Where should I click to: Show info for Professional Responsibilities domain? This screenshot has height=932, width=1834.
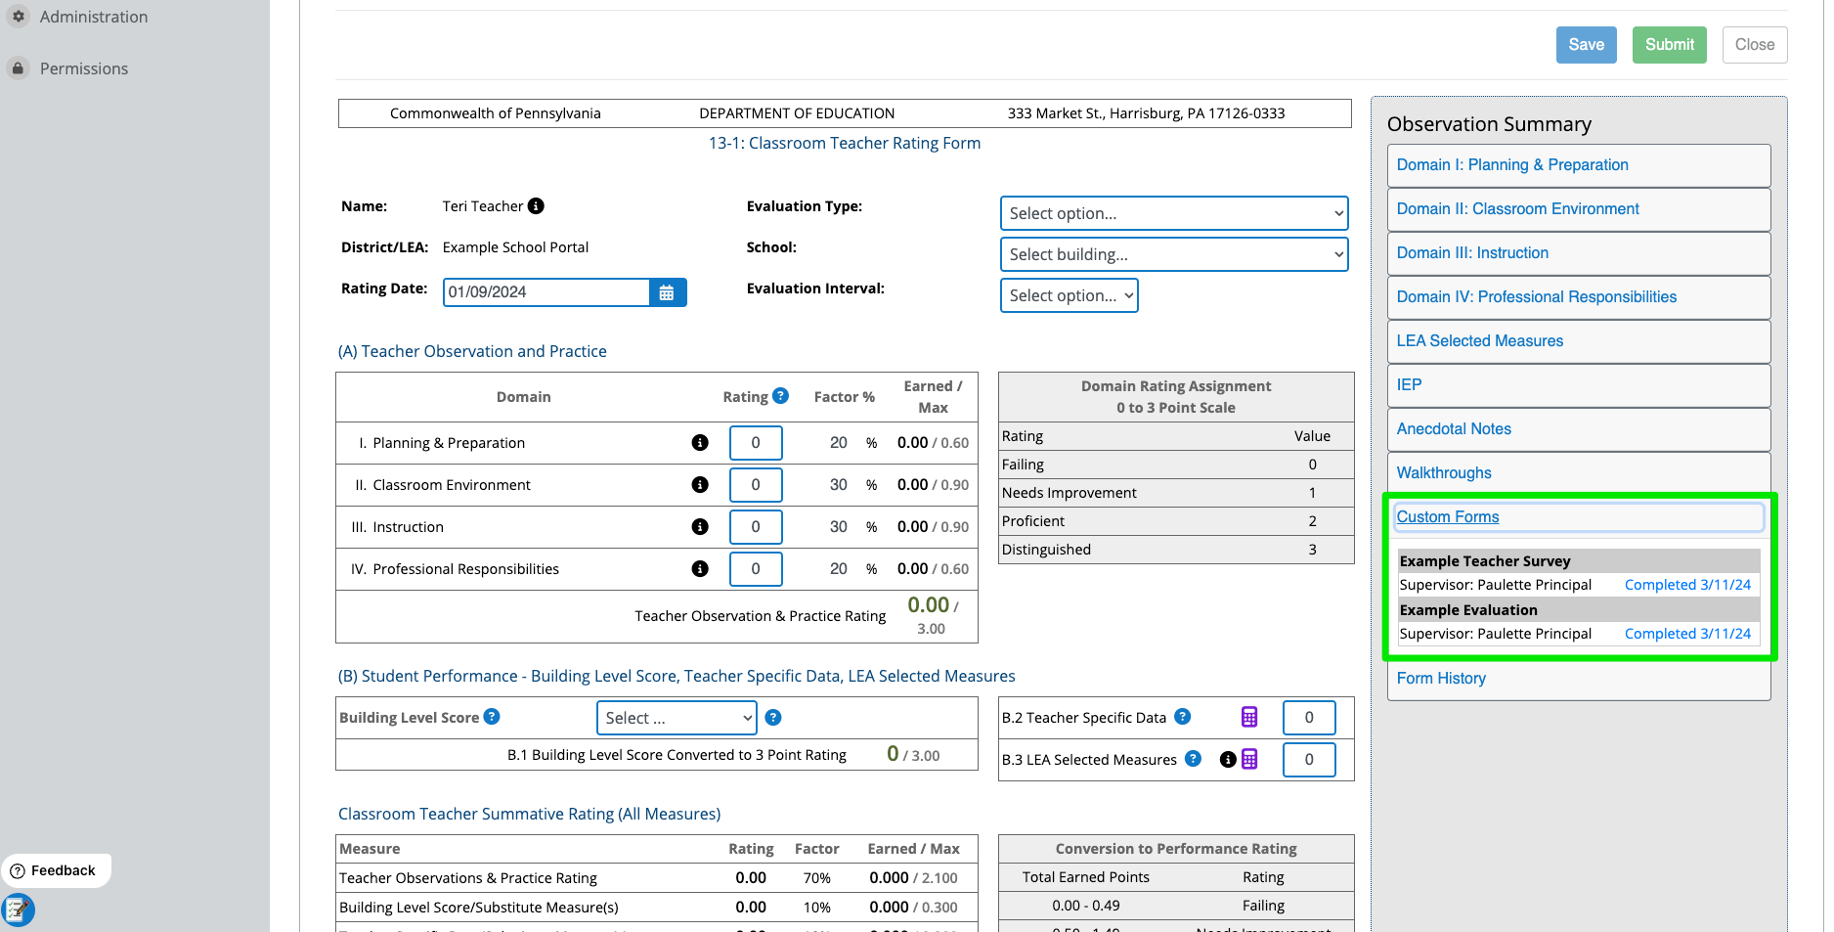pos(700,569)
